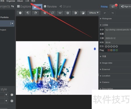Open the style settings gear icon
Viewport: 131px width, 109px height.
(12, 101)
